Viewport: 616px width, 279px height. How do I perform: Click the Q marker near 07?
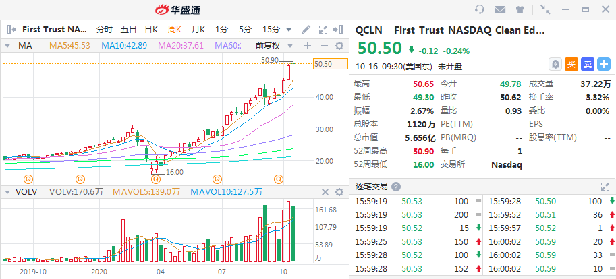click(x=217, y=179)
